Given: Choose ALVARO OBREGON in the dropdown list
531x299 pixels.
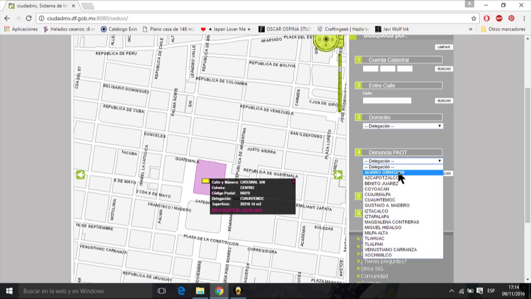Looking at the screenshot, I should (x=384, y=172).
